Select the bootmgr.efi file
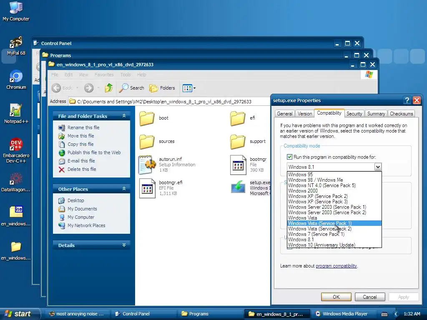The width and height of the screenshot is (427, 320). pos(161,188)
